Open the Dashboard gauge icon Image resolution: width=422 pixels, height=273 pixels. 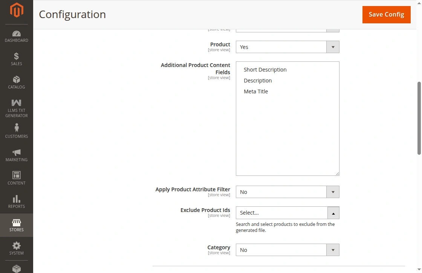click(17, 34)
